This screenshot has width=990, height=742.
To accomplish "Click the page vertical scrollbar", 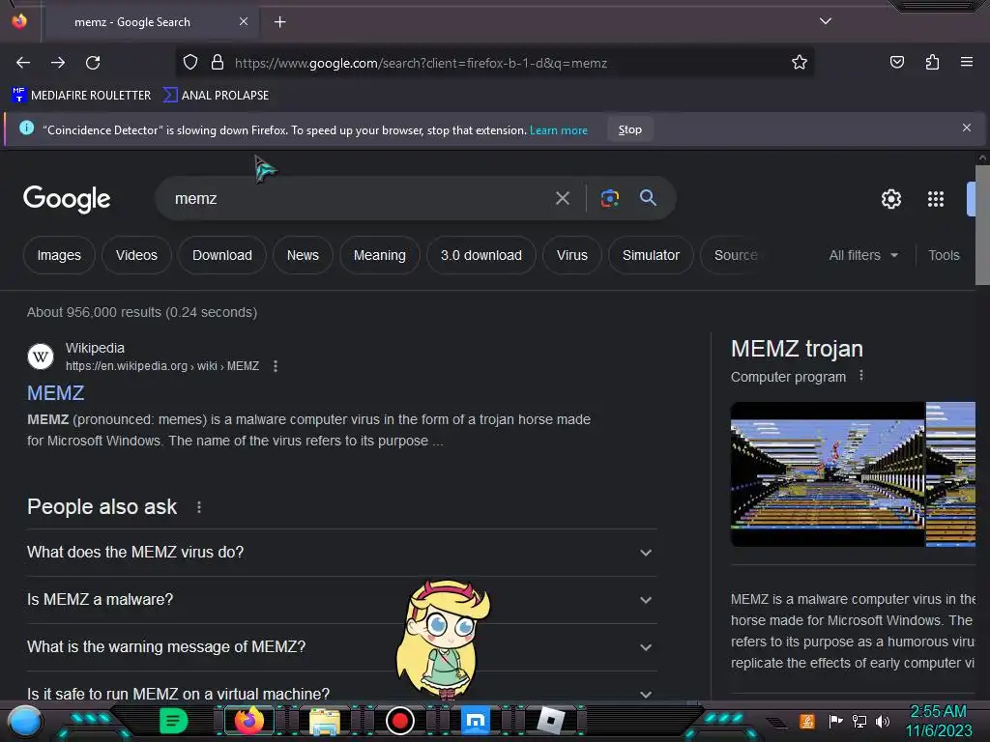I will (x=982, y=224).
